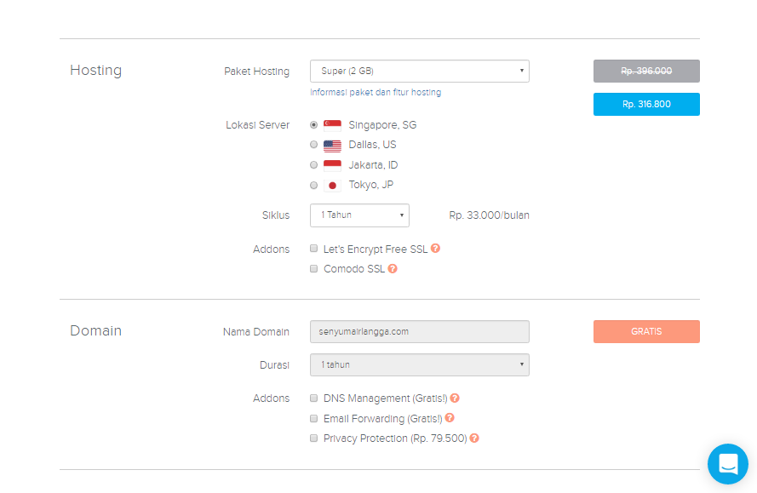The width and height of the screenshot is (757, 493).
Task: Click the orange GRATIS button
Action: point(646,331)
